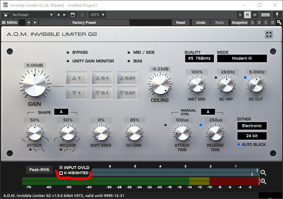This screenshot has width=283, height=199.
Task: Change the QUALITY #5 768kHz selector
Action: tap(200, 58)
